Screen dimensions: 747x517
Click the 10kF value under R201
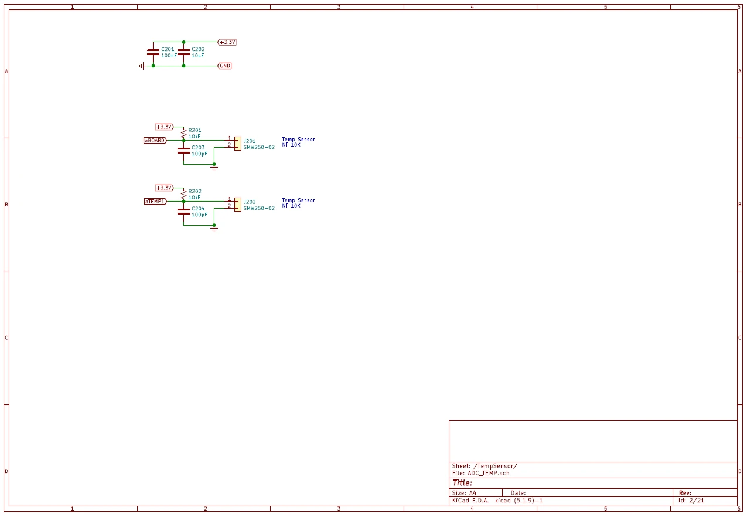195,136
